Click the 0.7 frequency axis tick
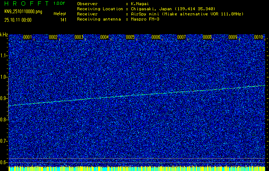Viewport: 269px width, 171px height. point(4,141)
